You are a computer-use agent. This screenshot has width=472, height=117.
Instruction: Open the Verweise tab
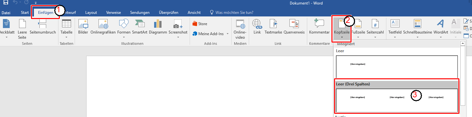coord(113,13)
